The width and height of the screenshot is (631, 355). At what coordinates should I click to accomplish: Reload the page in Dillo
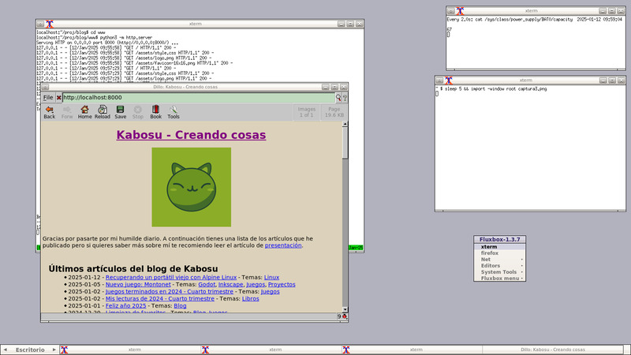pos(103,111)
